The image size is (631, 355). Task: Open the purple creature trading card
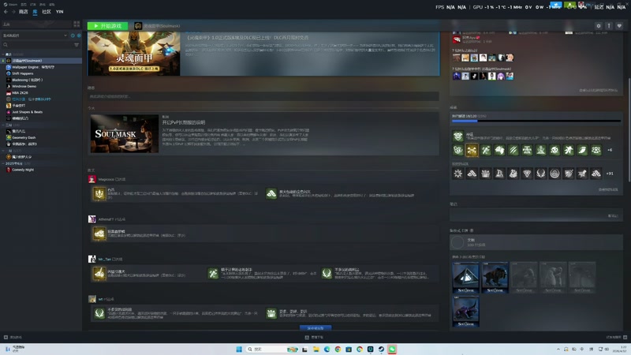click(465, 311)
